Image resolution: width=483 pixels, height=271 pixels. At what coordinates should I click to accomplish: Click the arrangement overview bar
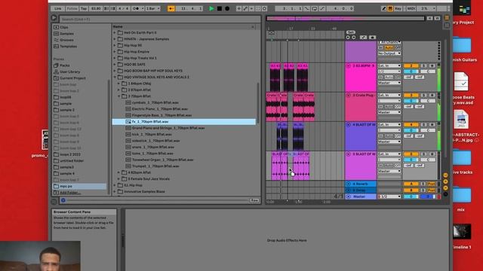[x=345, y=18]
